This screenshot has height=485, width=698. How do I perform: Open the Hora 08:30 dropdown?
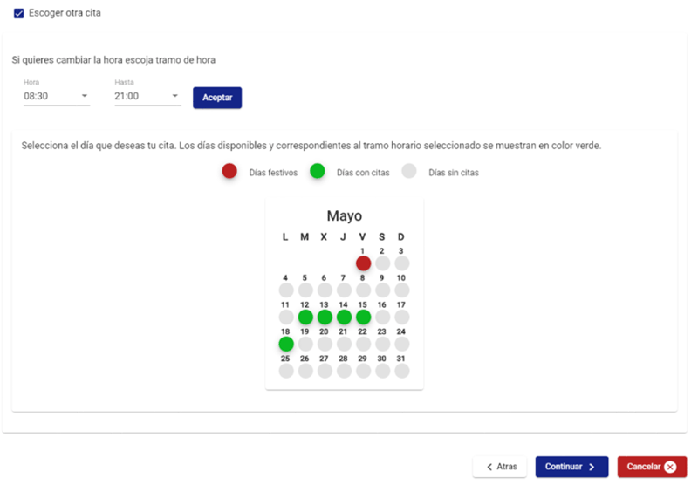pyautogui.click(x=57, y=96)
